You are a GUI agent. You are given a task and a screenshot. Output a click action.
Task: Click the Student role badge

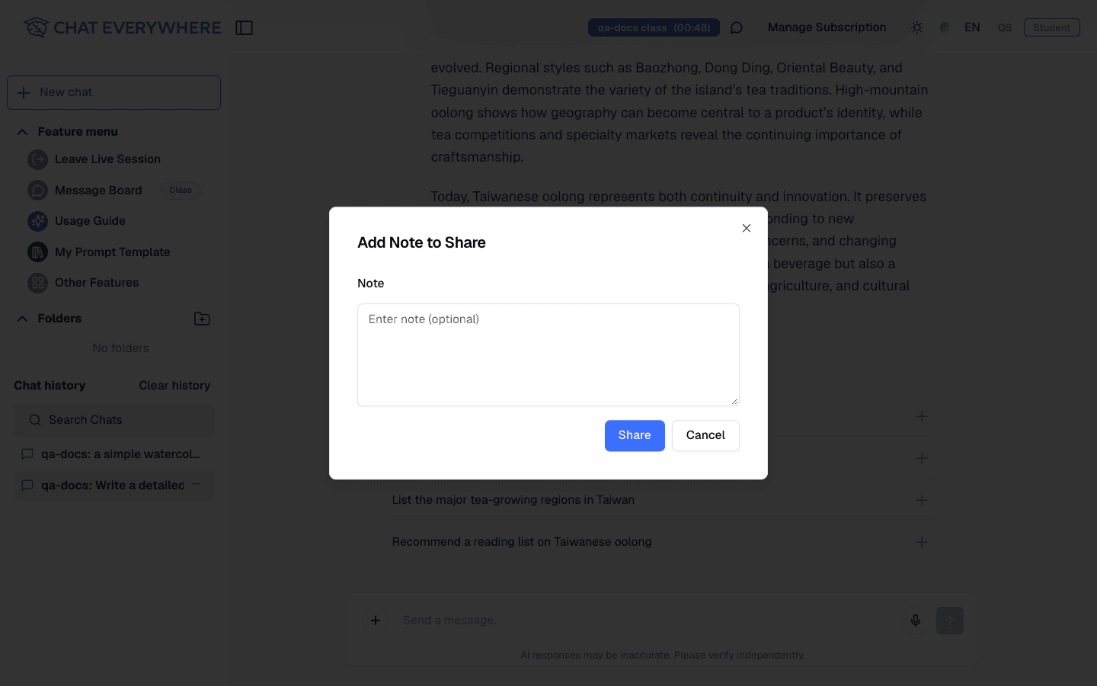[x=1051, y=27]
